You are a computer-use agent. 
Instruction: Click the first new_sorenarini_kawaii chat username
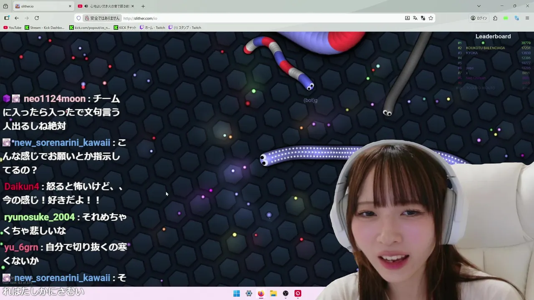point(62,142)
